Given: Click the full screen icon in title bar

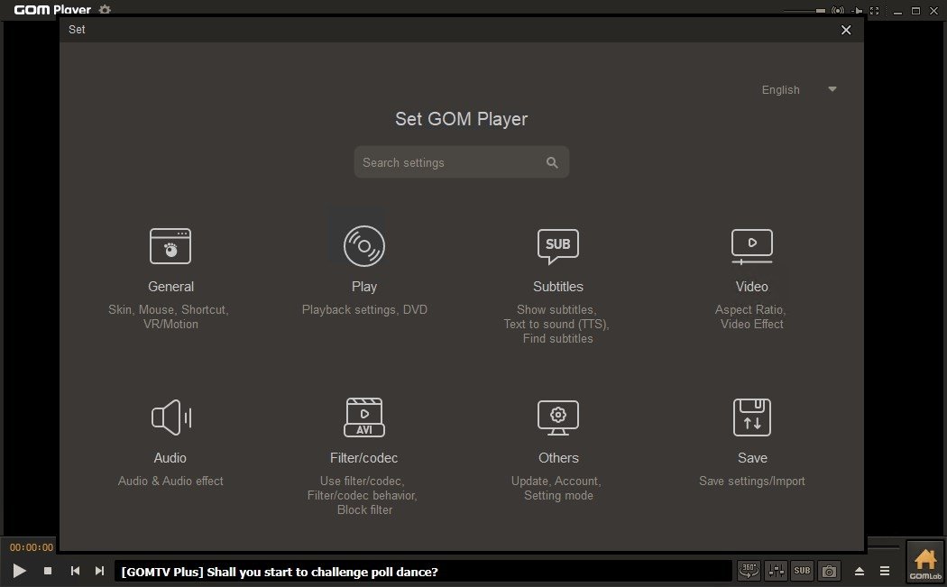Looking at the screenshot, I should pos(875,10).
